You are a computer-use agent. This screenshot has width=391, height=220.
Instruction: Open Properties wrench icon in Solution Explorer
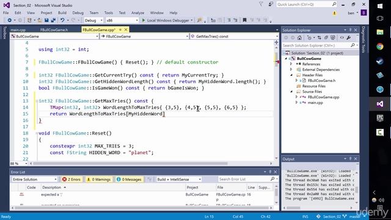(x=349, y=38)
